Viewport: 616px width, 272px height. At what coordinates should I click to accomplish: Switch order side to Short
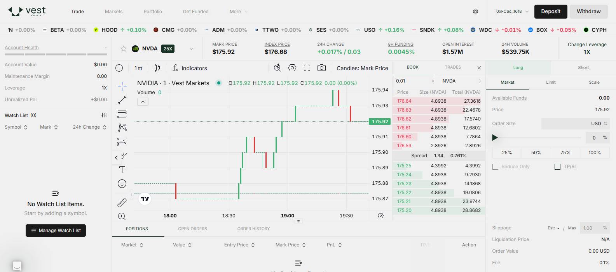[583, 67]
